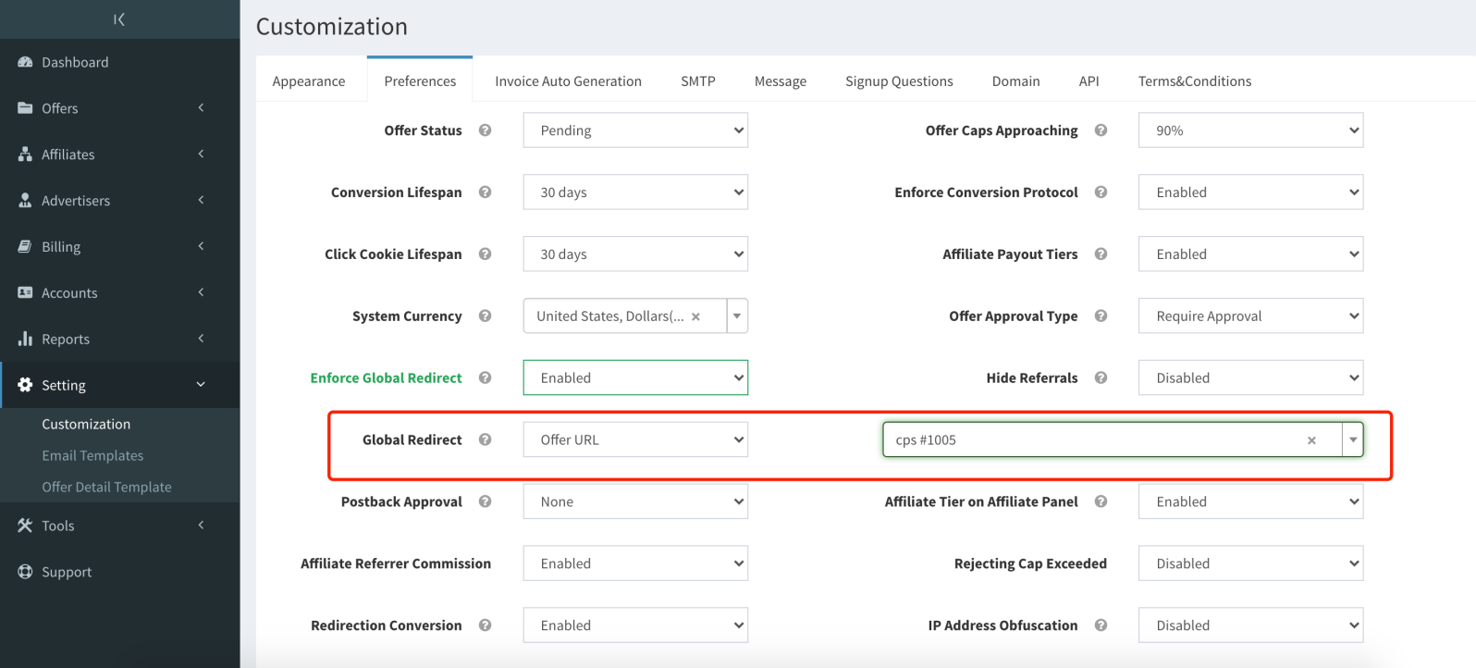Screen dimensions: 1476x668
Task: Click the Support lifebuoy icon
Action: tap(25, 572)
